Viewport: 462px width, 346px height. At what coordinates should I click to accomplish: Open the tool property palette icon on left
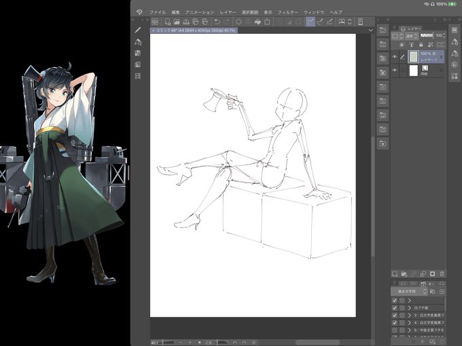click(x=138, y=53)
